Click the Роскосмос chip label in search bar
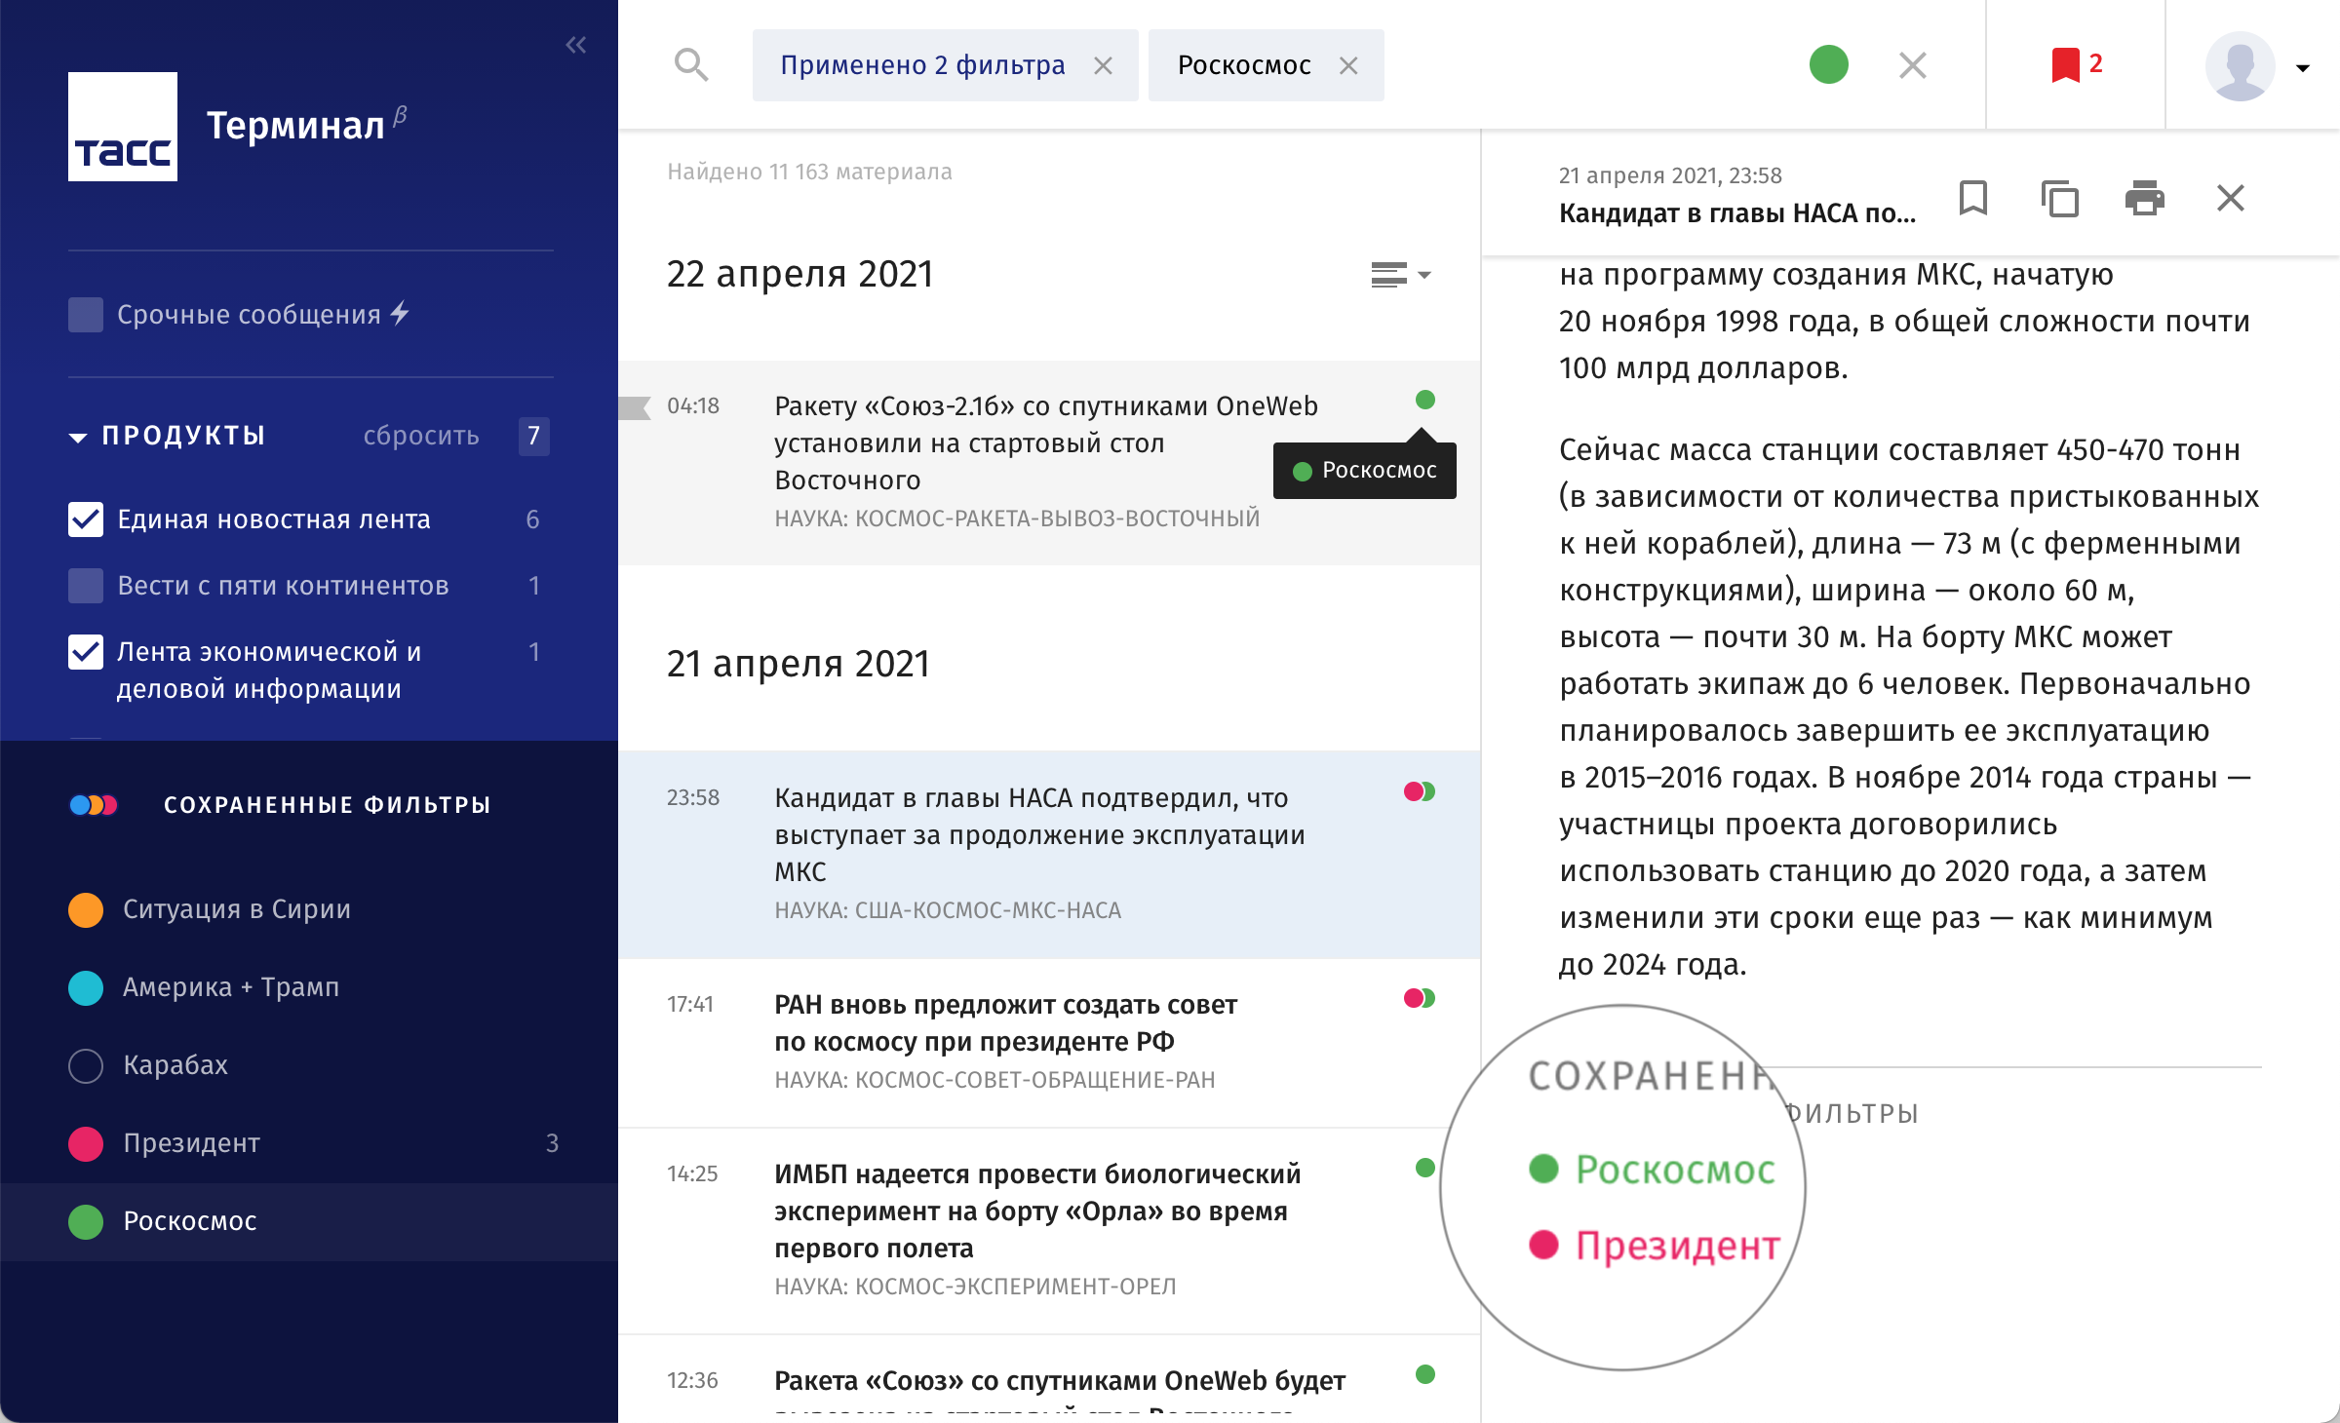2340x1423 pixels. (1244, 65)
